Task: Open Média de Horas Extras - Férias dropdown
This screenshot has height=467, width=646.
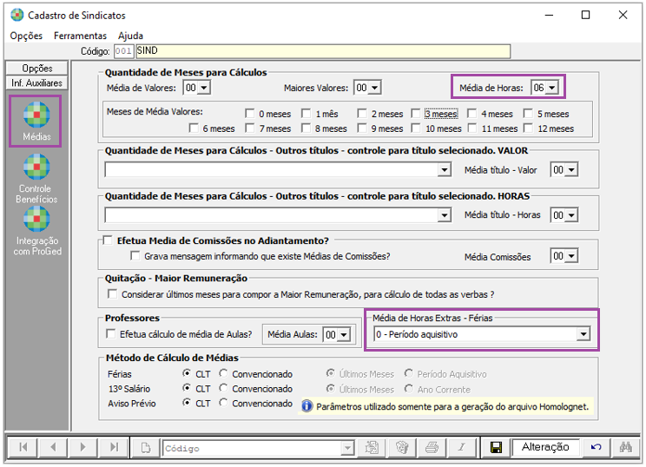Action: coord(583,334)
